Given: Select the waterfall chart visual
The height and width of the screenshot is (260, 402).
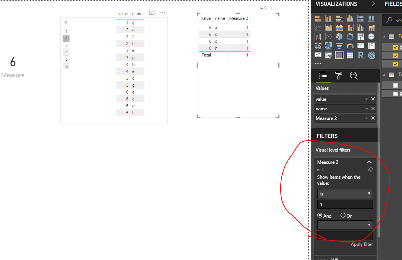Looking at the screenshot, I should tap(318, 37).
